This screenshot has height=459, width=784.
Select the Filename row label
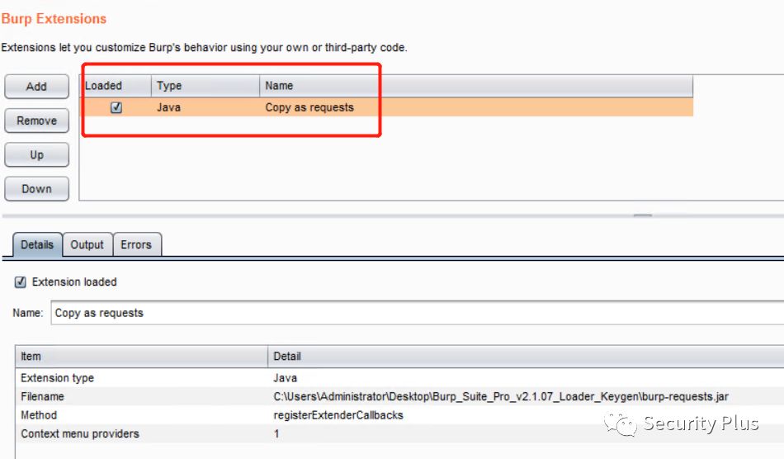[42, 396]
